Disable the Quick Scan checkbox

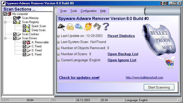tap(24, 26)
